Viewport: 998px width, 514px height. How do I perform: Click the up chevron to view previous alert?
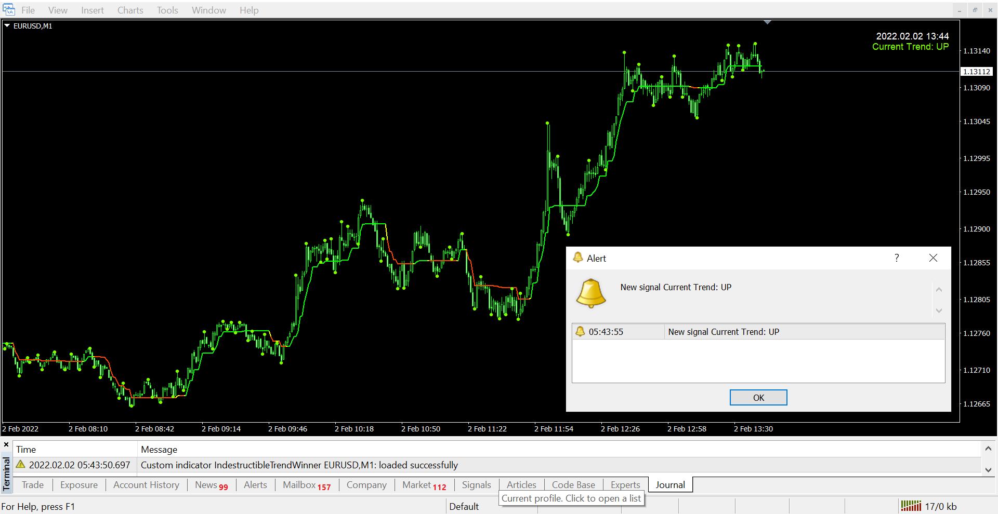pos(939,289)
